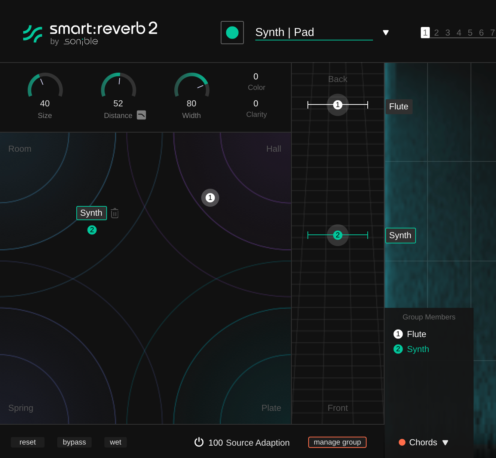Viewport: 496px width, 458px height.
Task: Expand the Chords group dropdown
Action: [x=445, y=443]
